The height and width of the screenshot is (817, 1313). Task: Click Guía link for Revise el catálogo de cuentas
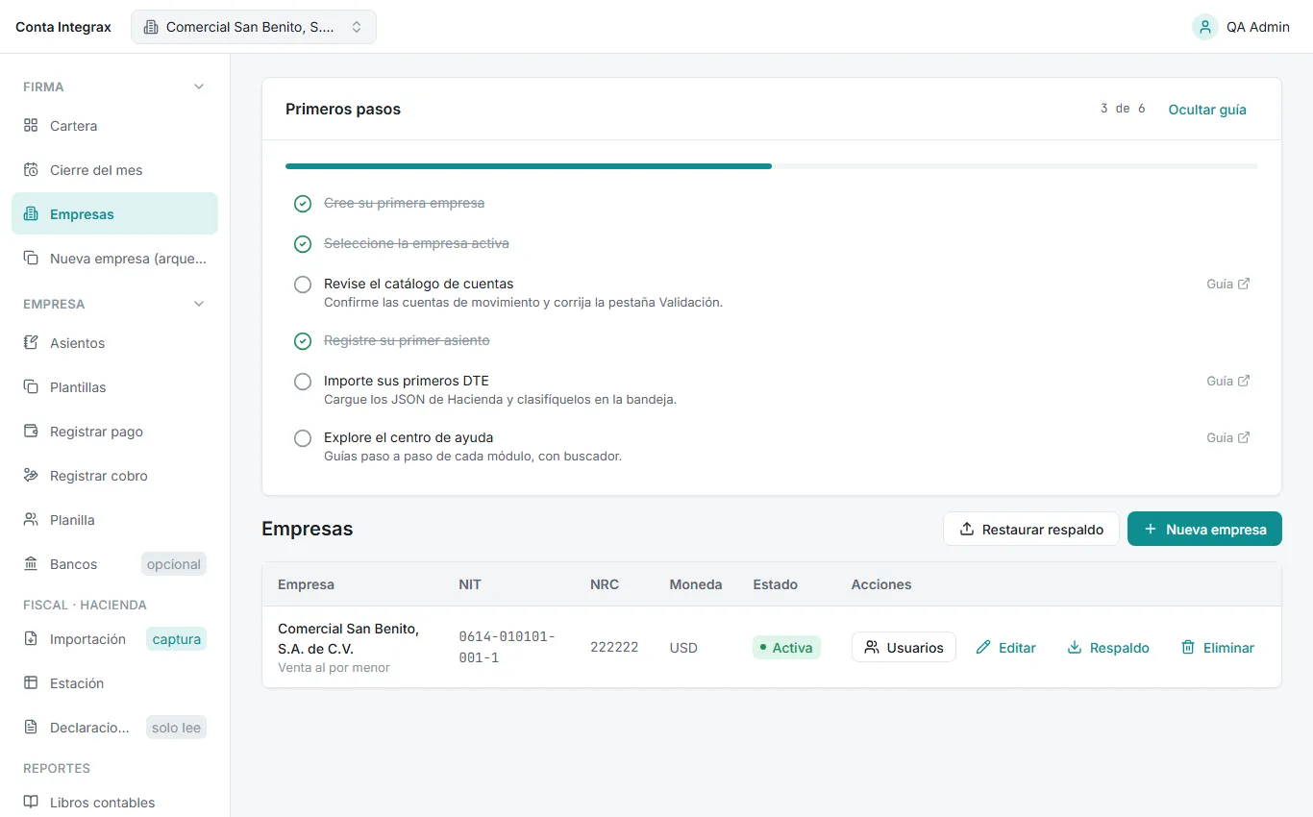[1228, 285]
